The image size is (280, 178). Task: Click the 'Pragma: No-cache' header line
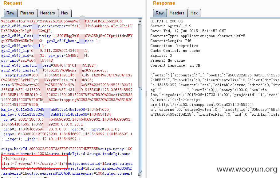[x=168, y=60]
